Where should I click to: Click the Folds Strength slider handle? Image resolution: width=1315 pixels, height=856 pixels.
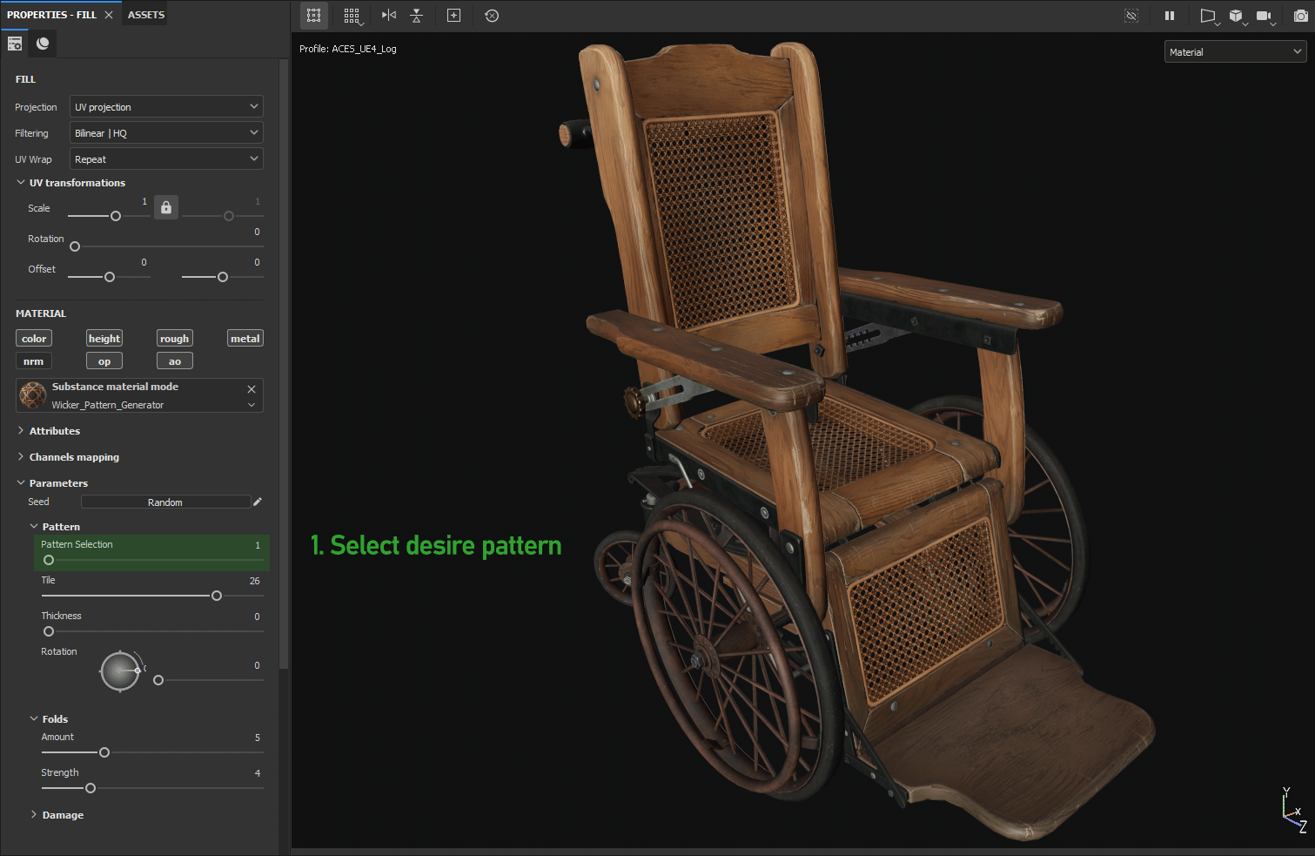[91, 788]
